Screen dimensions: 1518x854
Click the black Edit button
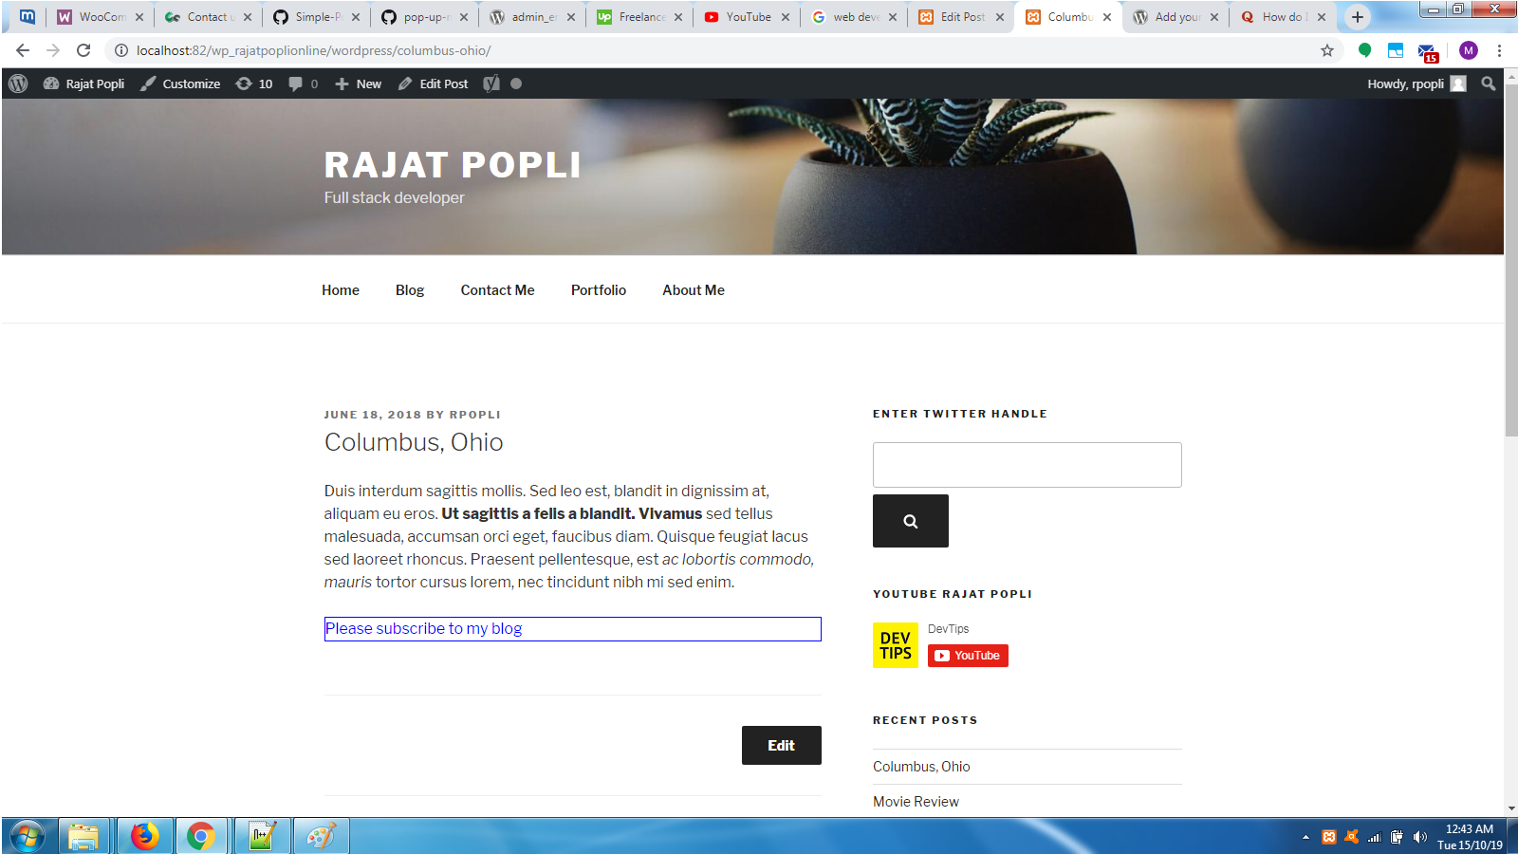pyautogui.click(x=782, y=746)
